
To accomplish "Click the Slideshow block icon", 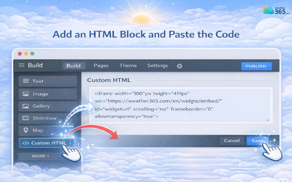I will point(26,118).
